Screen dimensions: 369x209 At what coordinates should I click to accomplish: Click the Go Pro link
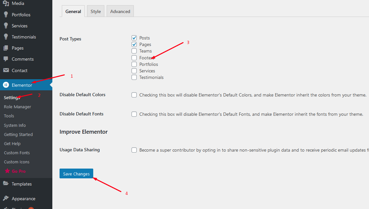[19, 171]
